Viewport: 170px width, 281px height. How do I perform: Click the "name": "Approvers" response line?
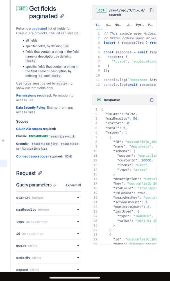(133, 147)
